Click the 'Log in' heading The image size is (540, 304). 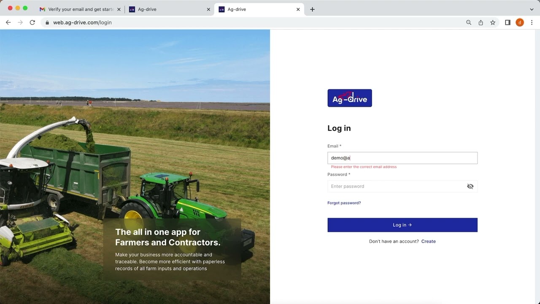click(339, 128)
